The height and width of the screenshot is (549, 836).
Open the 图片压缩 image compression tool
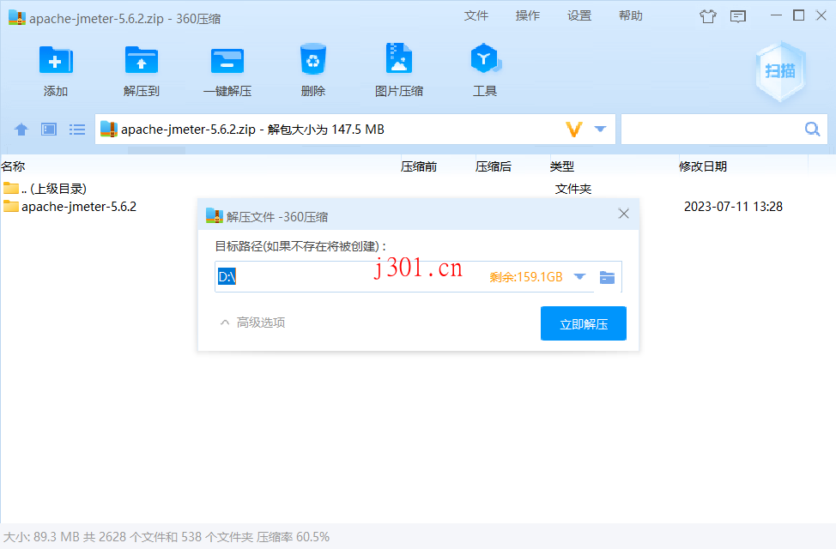pos(399,58)
